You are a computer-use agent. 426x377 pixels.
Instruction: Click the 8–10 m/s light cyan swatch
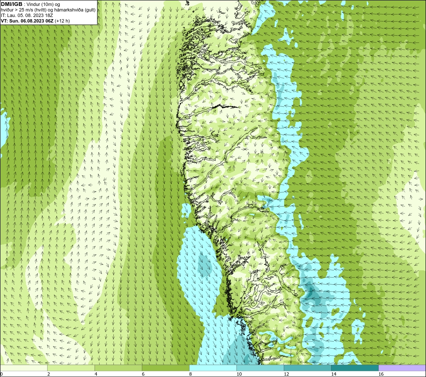(x=213, y=368)
